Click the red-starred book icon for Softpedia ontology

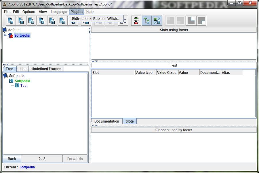coord(11,35)
